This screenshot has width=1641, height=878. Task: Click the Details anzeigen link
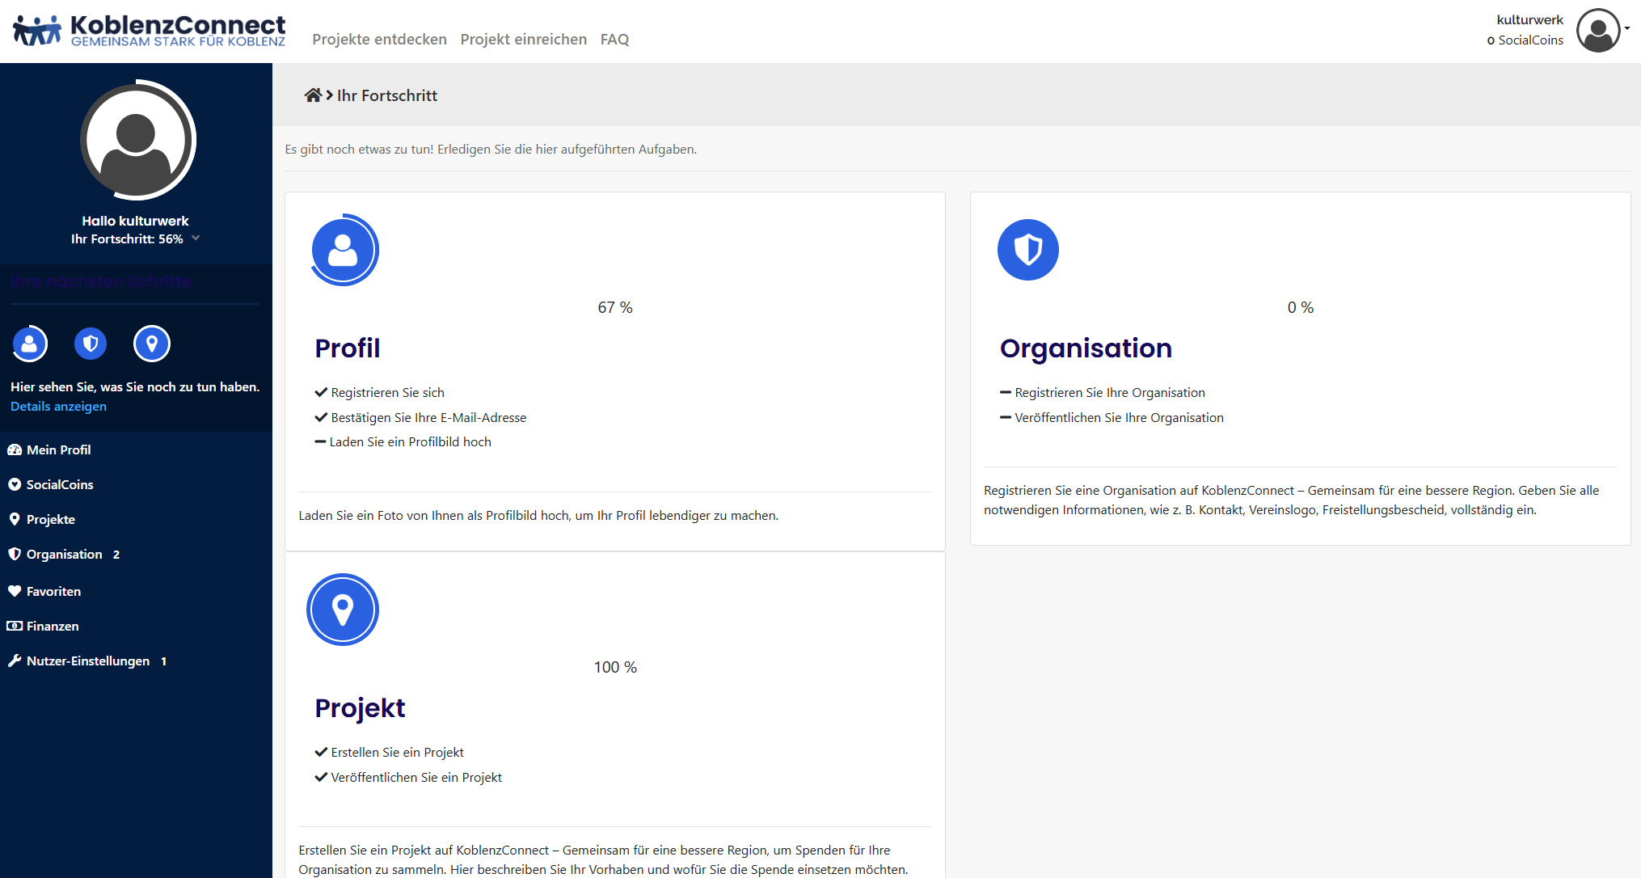(58, 407)
